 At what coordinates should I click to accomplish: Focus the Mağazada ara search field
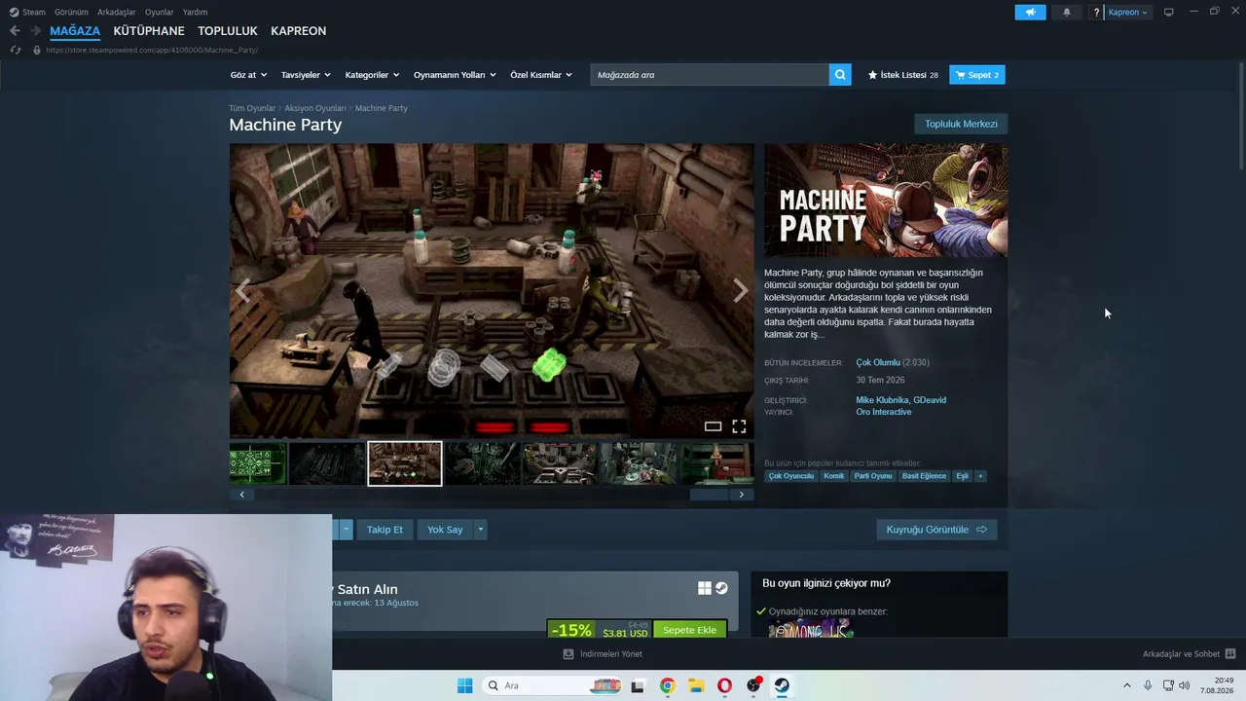pyautogui.click(x=710, y=75)
